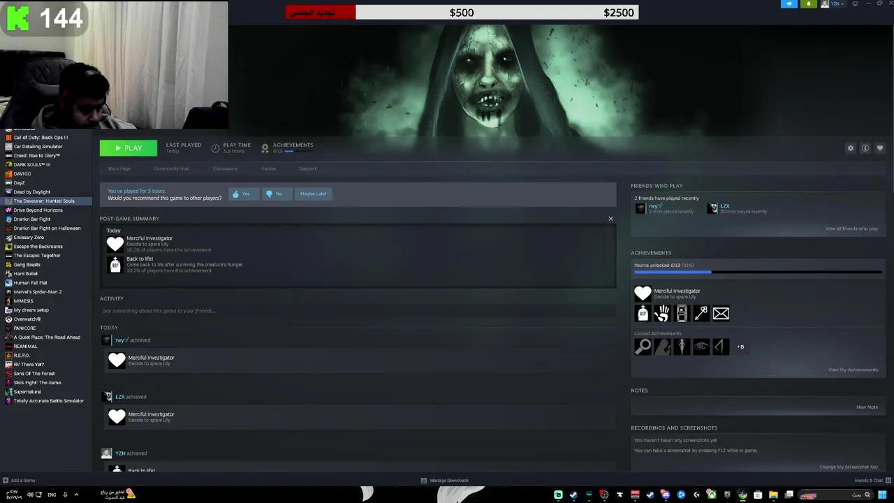Show the +8 more locked achievements

(740, 347)
